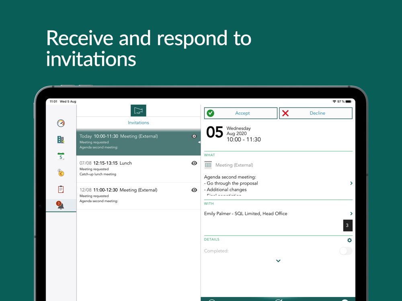The width and height of the screenshot is (402, 301).
Task: Toggle the Completed switch
Action: 346,251
